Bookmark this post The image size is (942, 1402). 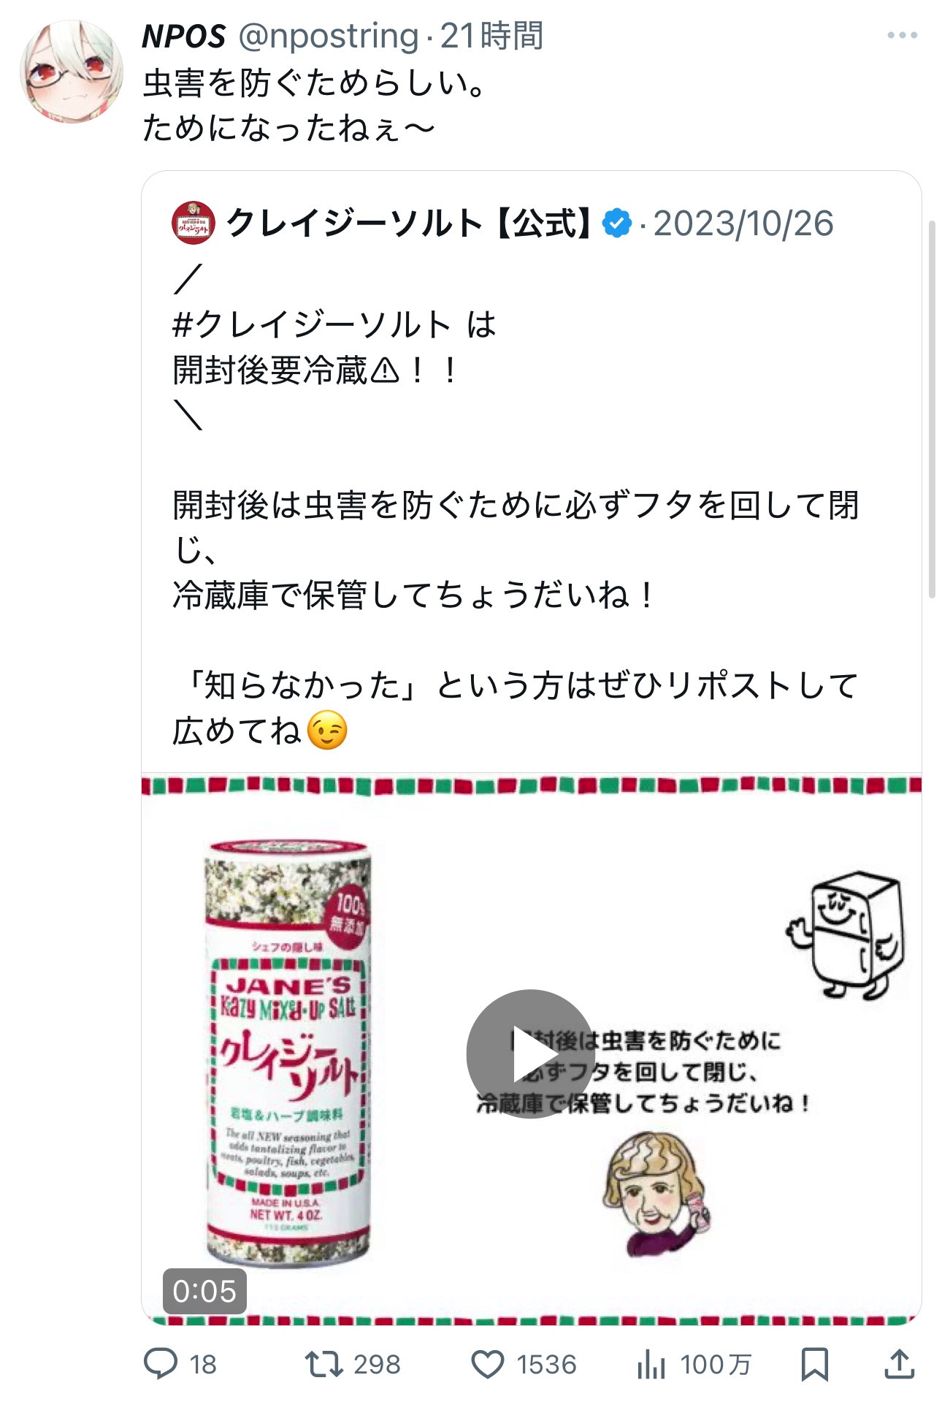814,1364
